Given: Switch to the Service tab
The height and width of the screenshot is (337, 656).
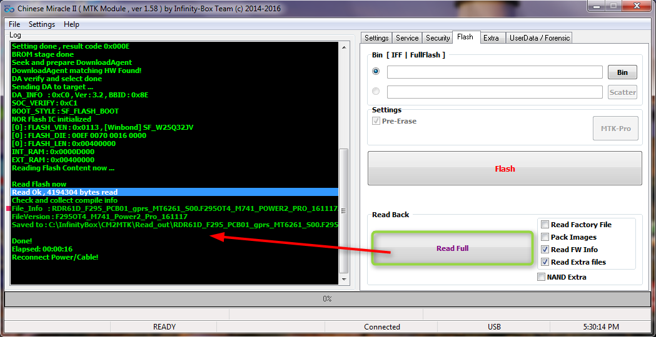Looking at the screenshot, I should (x=407, y=38).
